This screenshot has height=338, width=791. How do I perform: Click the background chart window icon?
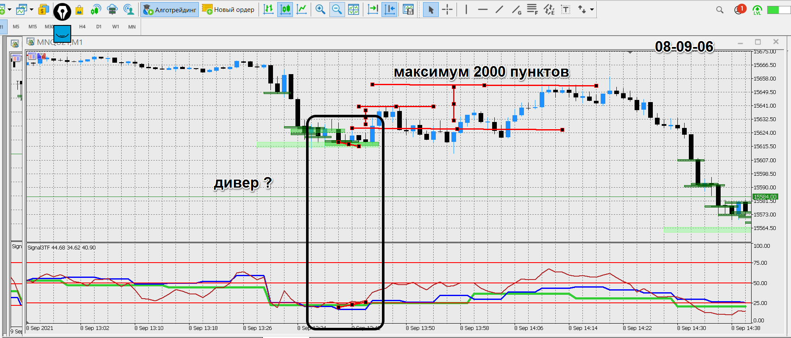(x=14, y=44)
